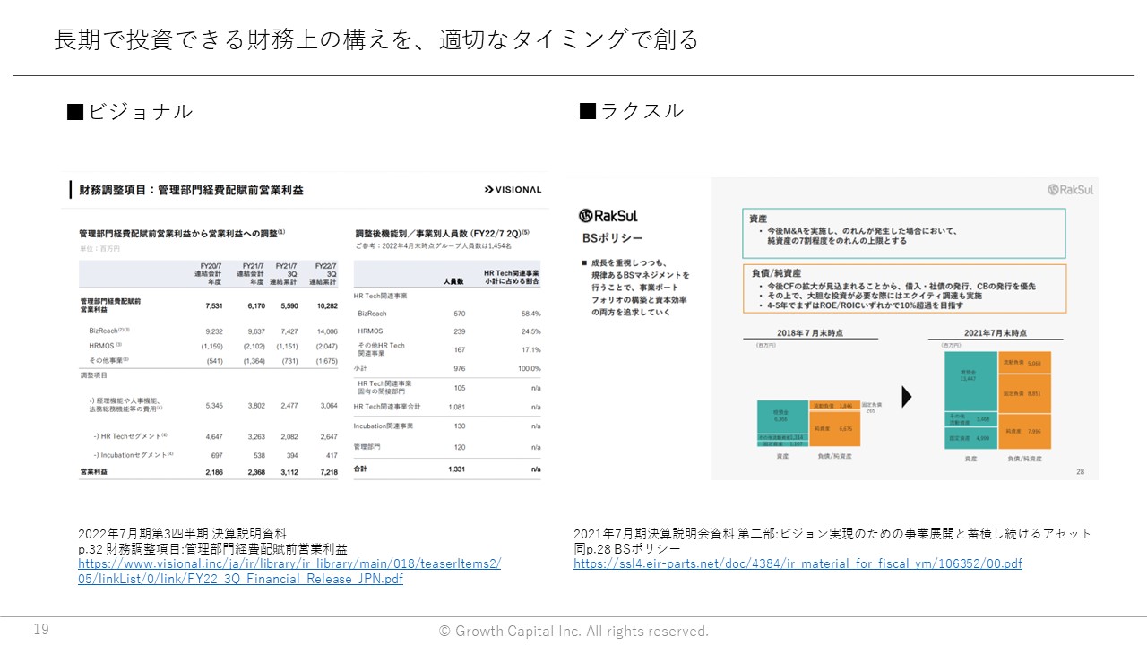1147x645 pixels.
Task: Click the header 財務調整項目：管理部門経費配賦前営業利益
Action: point(191,190)
